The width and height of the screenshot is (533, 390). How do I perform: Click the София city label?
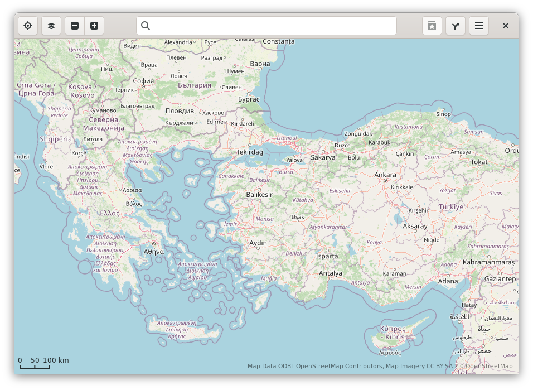click(143, 80)
